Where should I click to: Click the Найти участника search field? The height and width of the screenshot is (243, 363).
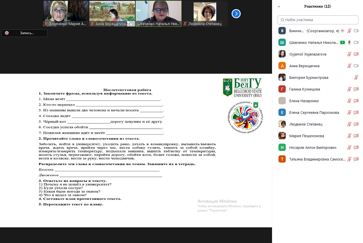[x=318, y=20]
